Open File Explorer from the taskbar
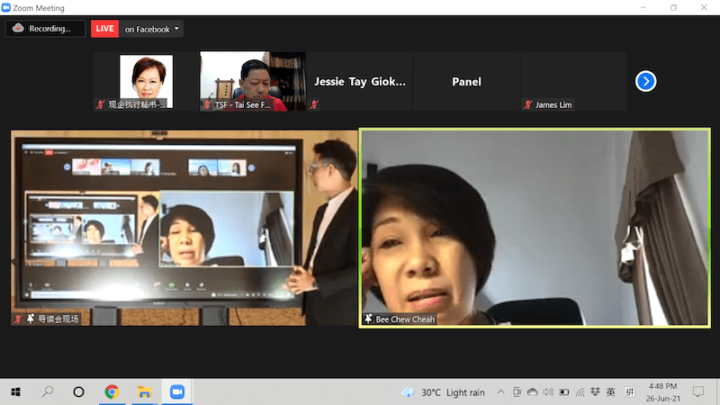This screenshot has height=405, width=720. coord(143,391)
